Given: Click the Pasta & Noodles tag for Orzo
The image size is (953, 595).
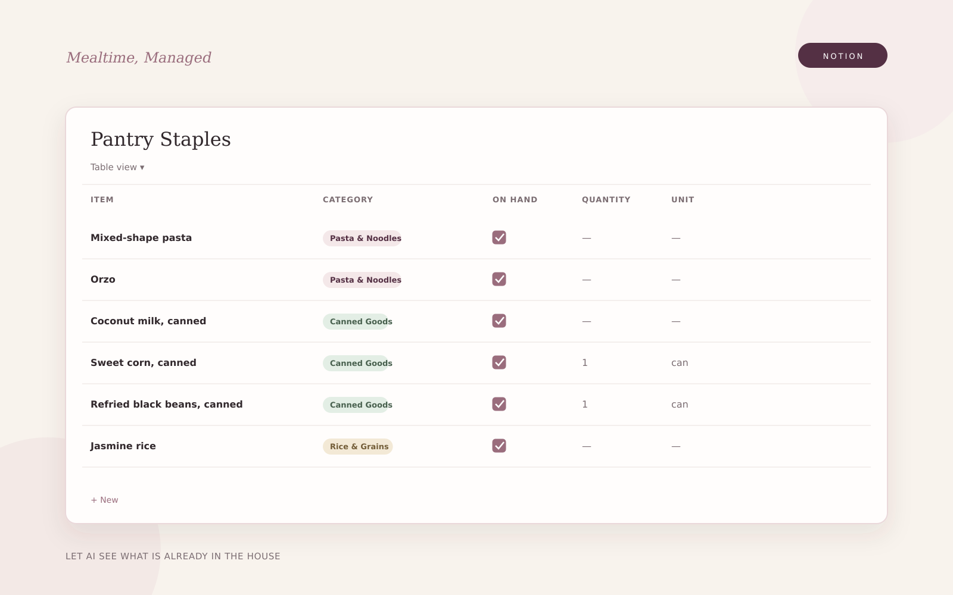Looking at the screenshot, I should tap(362, 280).
